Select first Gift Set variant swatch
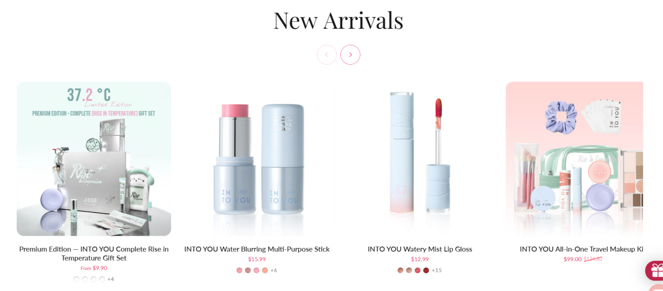This screenshot has height=291, width=663. click(x=76, y=280)
